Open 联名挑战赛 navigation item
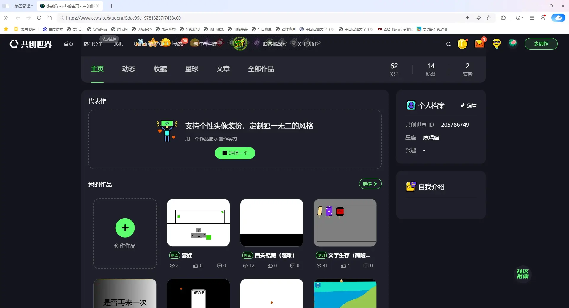This screenshot has height=308, width=569. (274, 44)
